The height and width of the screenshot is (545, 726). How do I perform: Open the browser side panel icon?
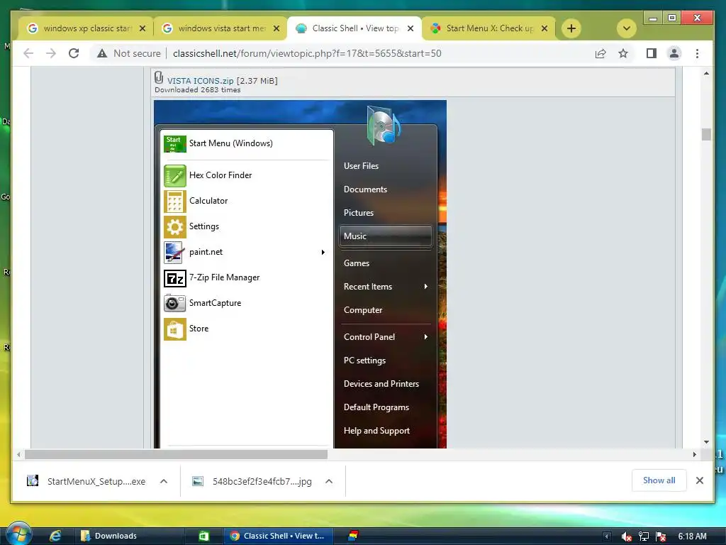[652, 53]
